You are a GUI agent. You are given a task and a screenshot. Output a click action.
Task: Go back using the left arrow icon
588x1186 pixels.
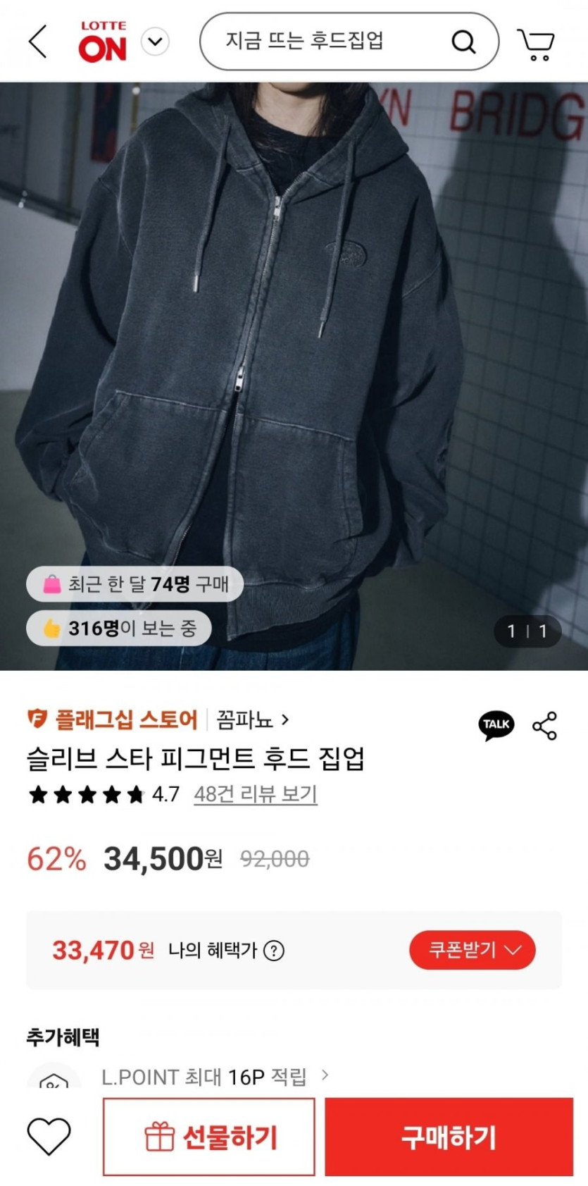tap(38, 42)
